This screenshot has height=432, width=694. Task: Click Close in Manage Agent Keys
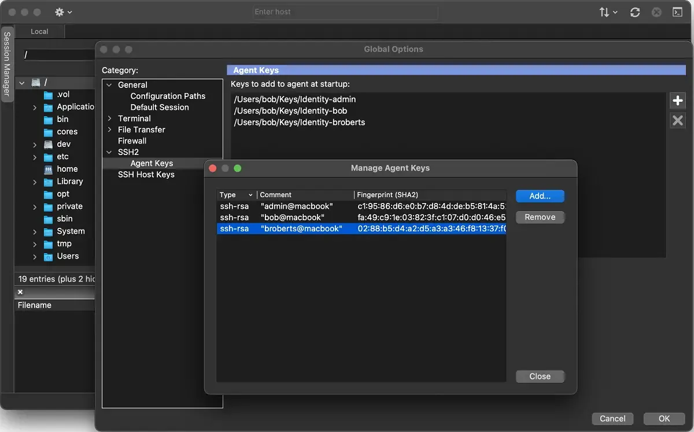[540, 376]
